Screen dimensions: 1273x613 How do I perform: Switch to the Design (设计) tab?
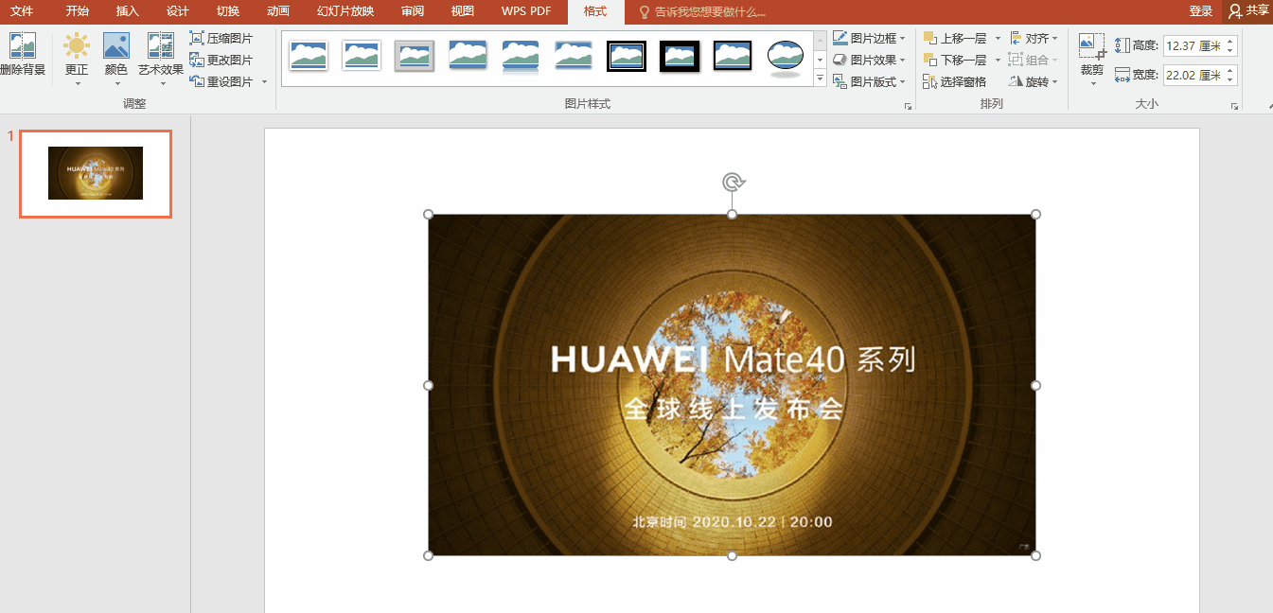coord(177,11)
